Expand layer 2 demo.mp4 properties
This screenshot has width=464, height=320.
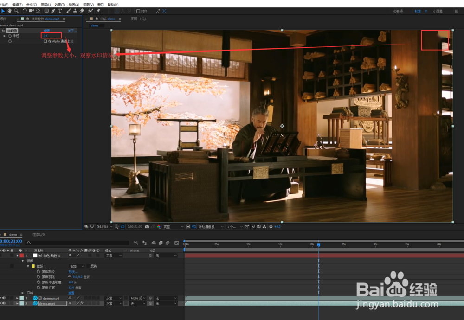(18, 298)
